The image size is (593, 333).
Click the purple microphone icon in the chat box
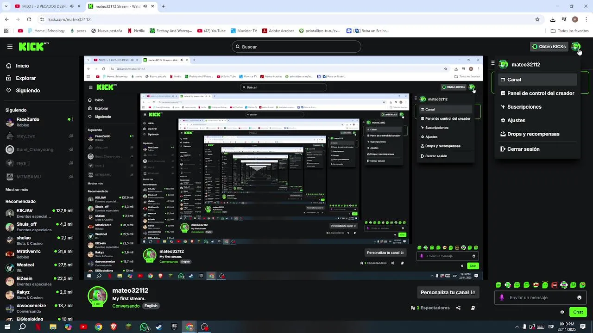pyautogui.click(x=502, y=297)
